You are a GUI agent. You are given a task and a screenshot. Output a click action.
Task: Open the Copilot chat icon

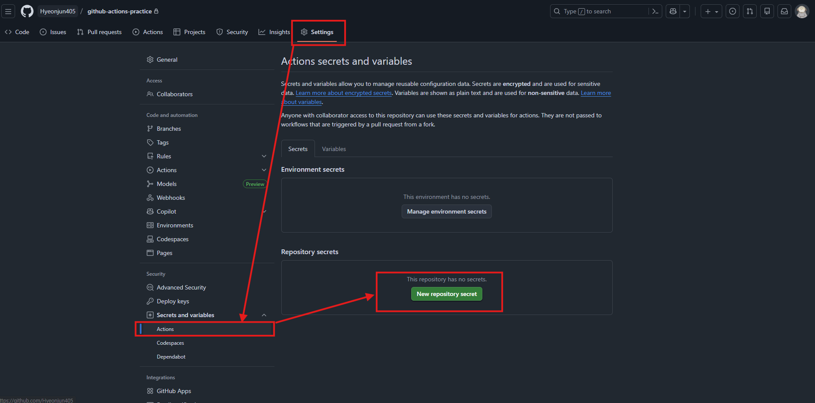pyautogui.click(x=673, y=11)
